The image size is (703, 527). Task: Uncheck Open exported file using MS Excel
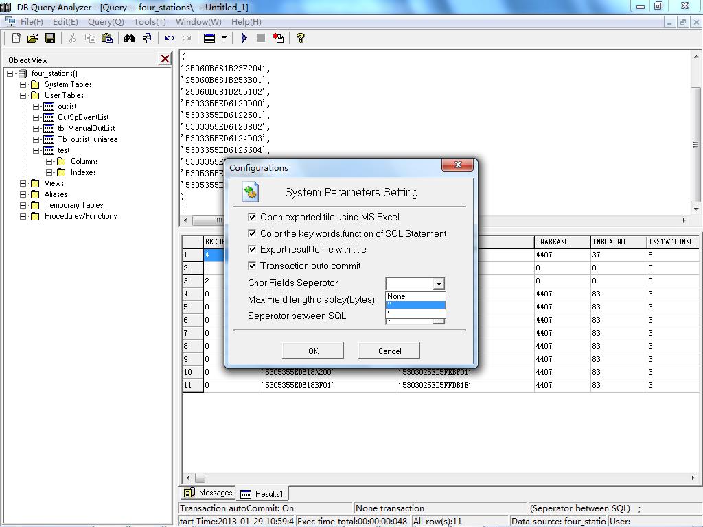tap(252, 217)
